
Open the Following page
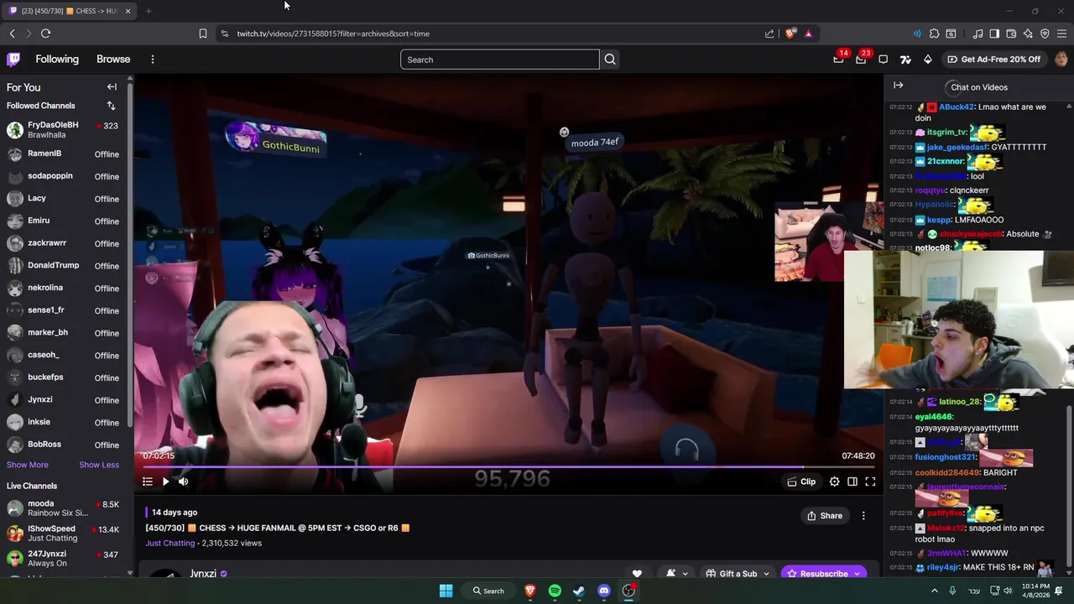click(x=57, y=60)
